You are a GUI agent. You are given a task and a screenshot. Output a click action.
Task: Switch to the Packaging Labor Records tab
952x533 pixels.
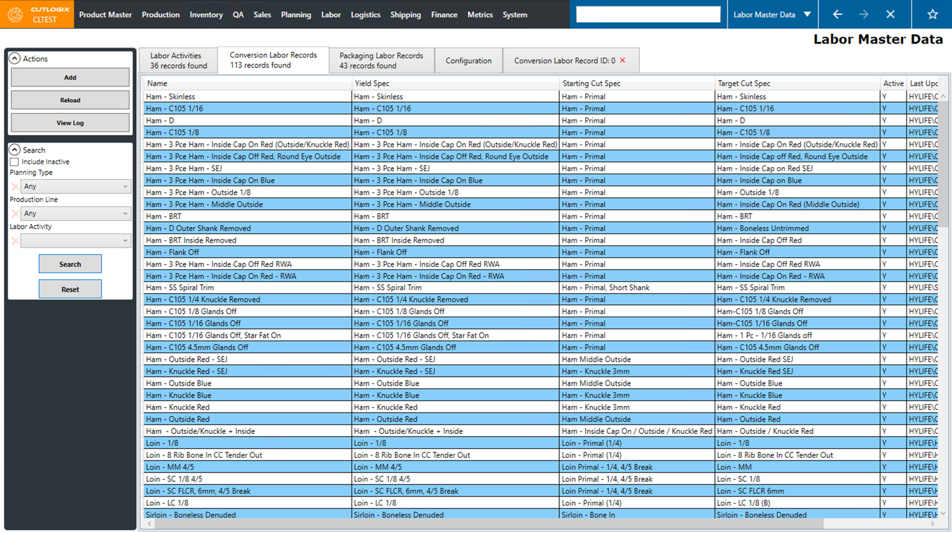[x=381, y=60]
